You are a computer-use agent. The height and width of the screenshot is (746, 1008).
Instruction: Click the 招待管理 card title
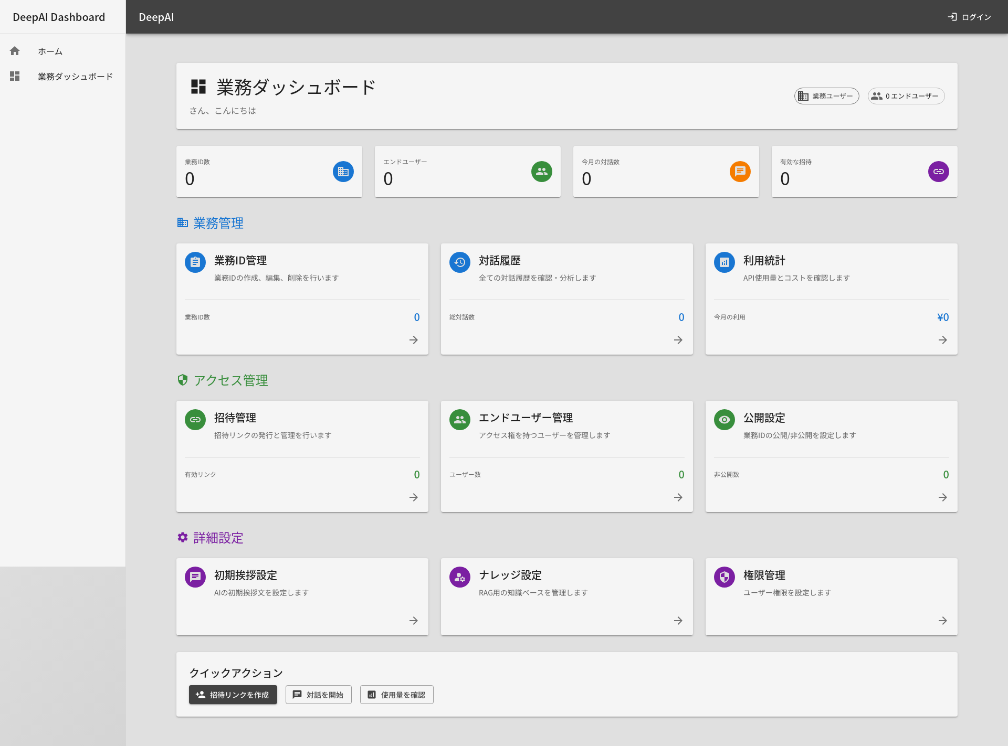(235, 418)
